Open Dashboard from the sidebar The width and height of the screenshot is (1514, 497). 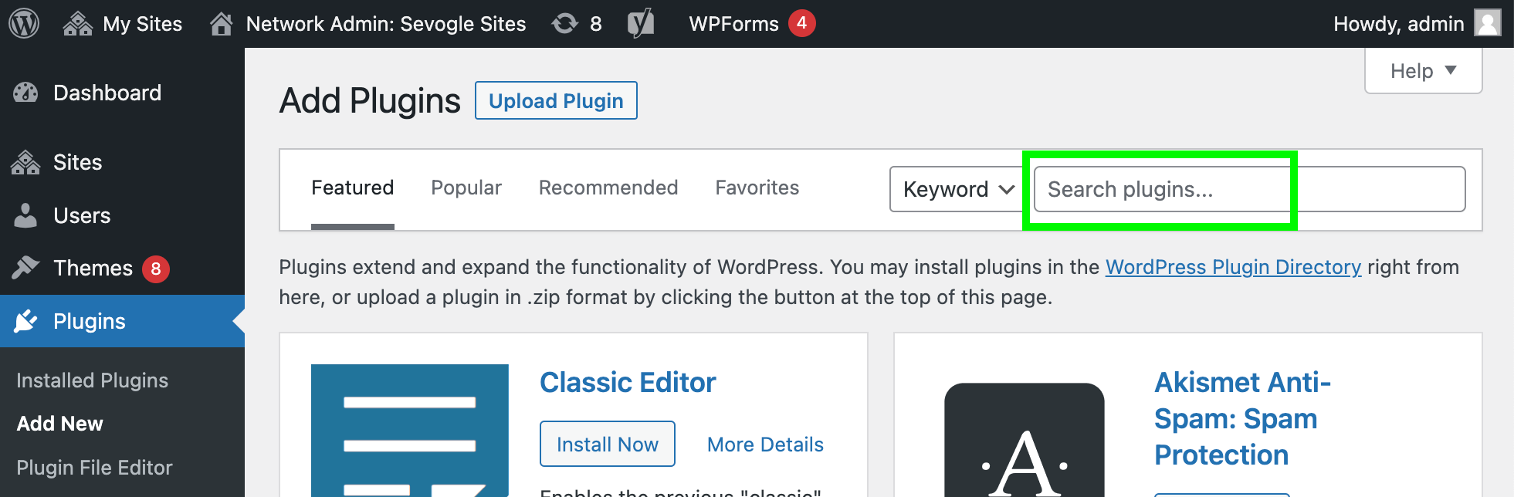point(107,93)
